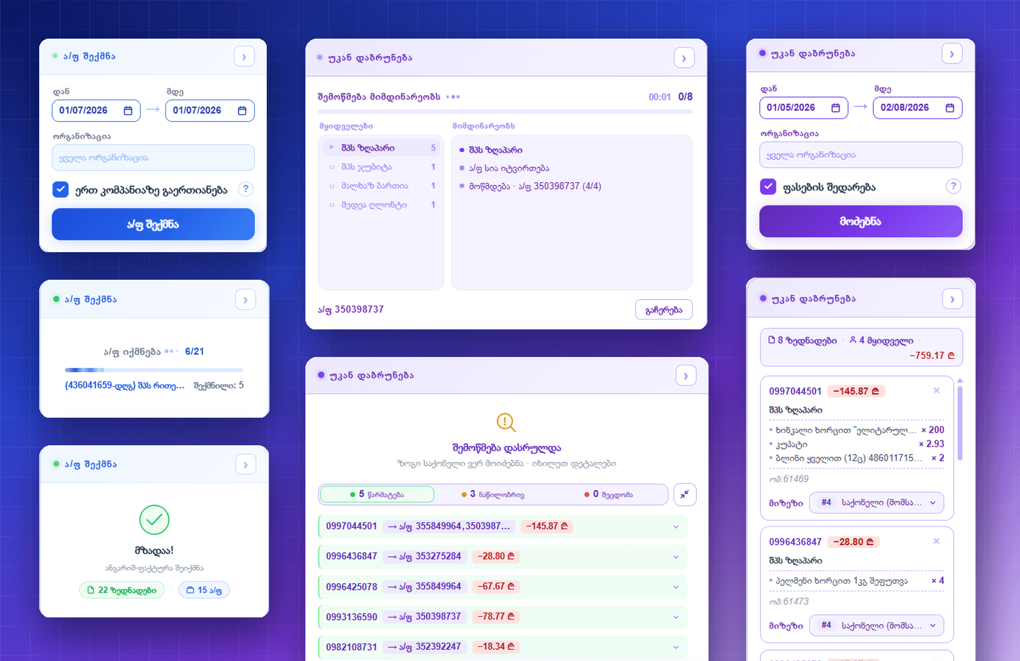The height and width of the screenshot is (661, 1020).
Task: Open მიზეზი dropdown on the 0997044501 card
Action: [x=876, y=503]
